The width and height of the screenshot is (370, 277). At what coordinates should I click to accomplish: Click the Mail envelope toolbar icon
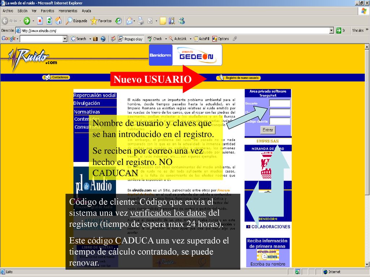[129, 21]
